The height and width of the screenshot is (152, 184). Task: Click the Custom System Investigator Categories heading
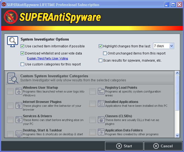(54, 76)
